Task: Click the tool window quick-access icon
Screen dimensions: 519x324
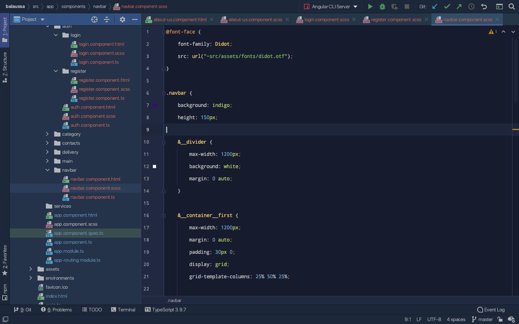Action: pos(5,320)
